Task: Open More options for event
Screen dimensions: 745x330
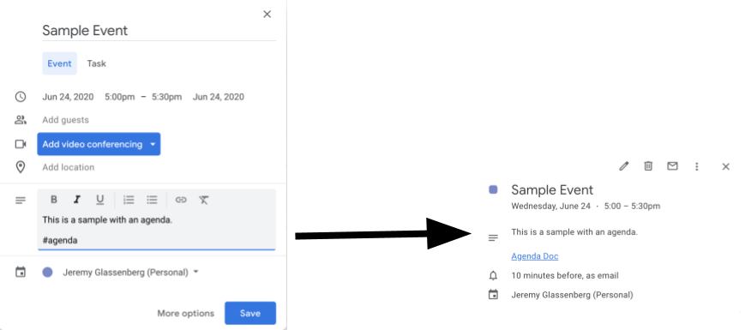Action: click(186, 314)
